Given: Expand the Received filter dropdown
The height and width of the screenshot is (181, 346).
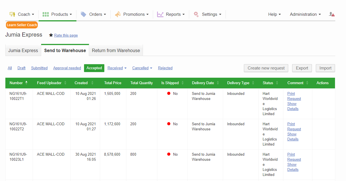Looking at the screenshot, I should click(x=117, y=68).
